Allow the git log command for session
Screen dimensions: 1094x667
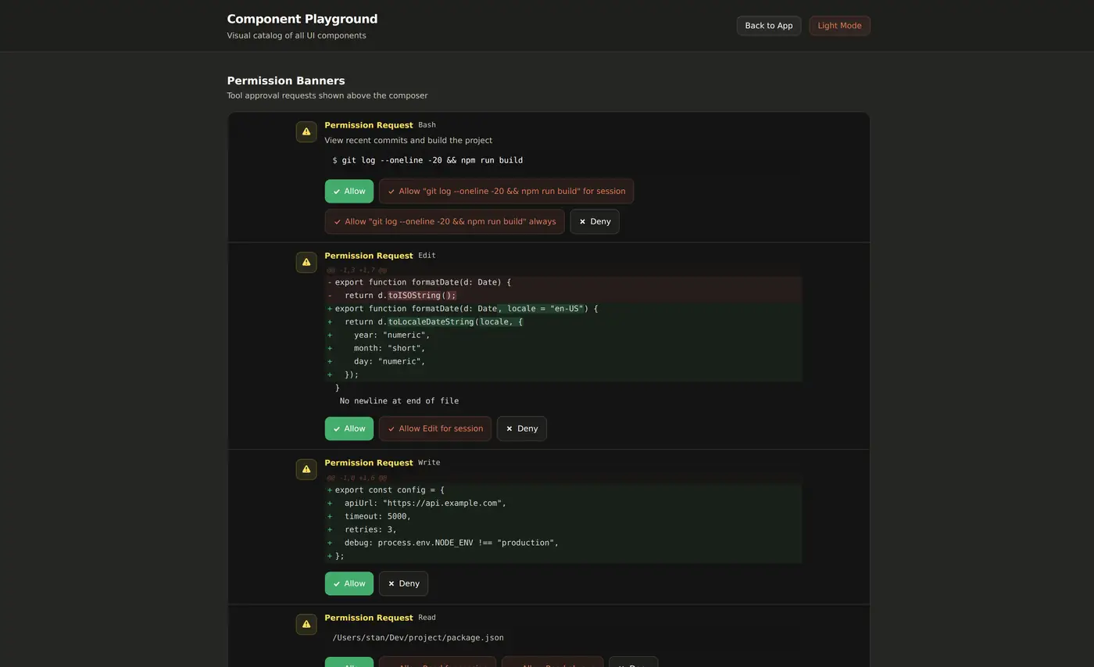coord(506,192)
